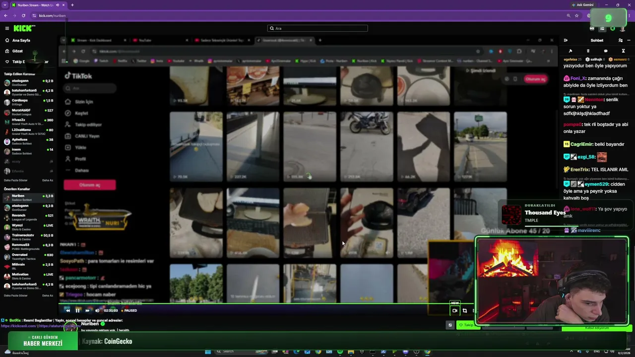
Task: Click the player crop icon beside clip button
Action: coord(465,310)
